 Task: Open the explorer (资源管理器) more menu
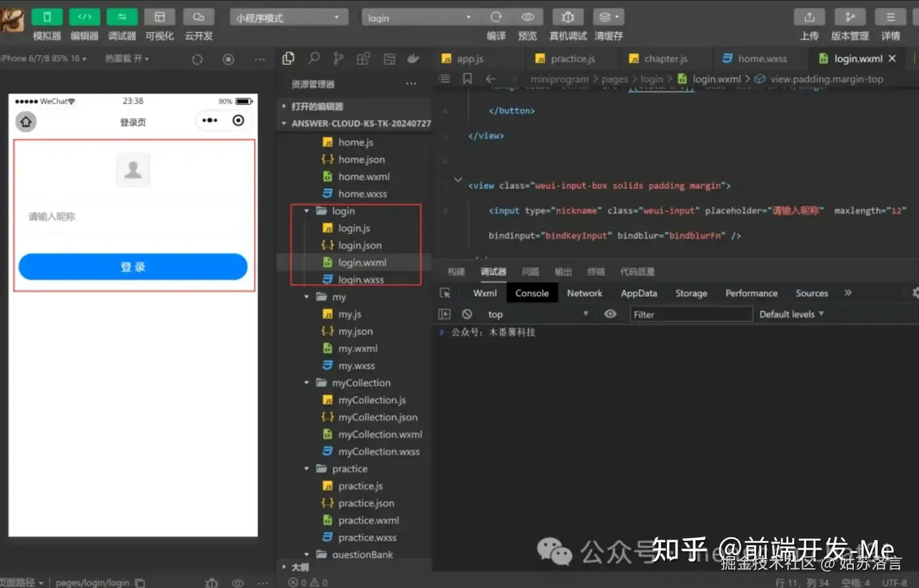point(411,84)
